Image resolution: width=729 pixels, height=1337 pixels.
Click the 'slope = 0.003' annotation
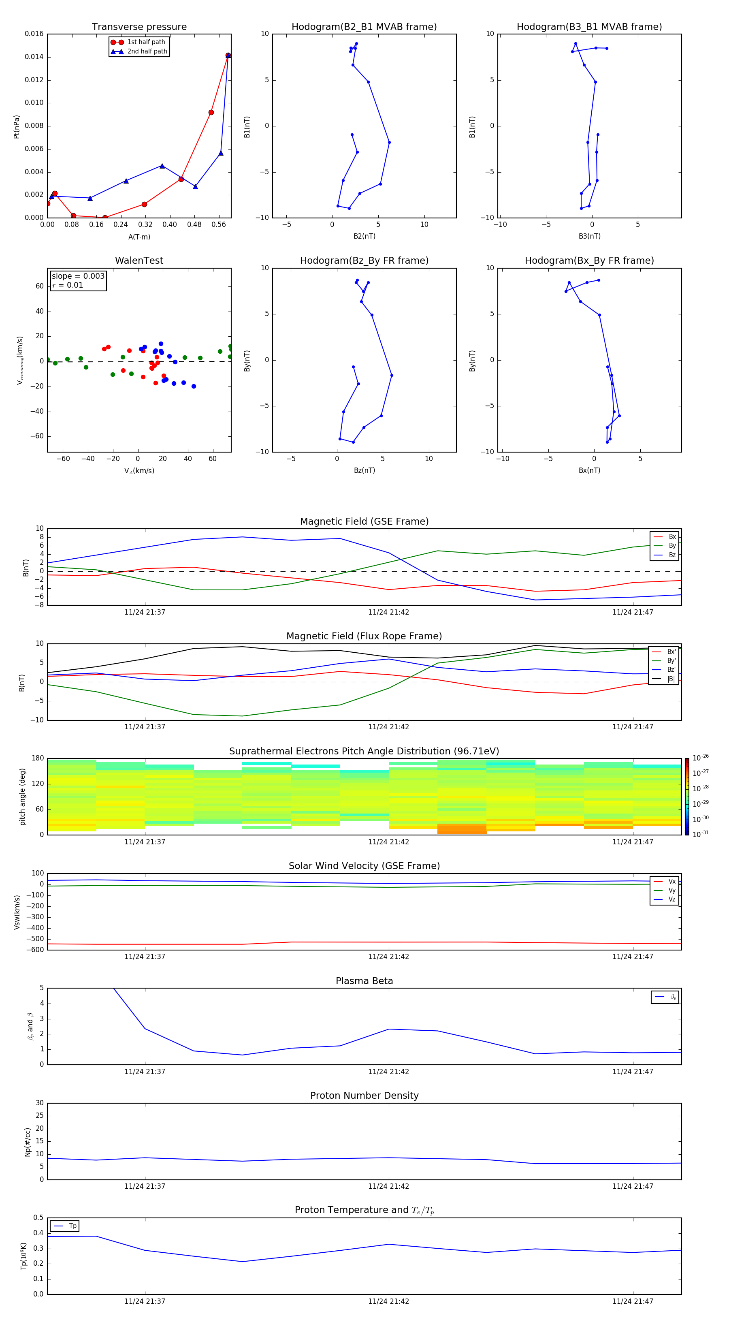coord(78,276)
